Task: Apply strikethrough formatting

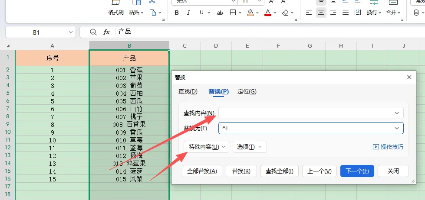Action: [220, 13]
